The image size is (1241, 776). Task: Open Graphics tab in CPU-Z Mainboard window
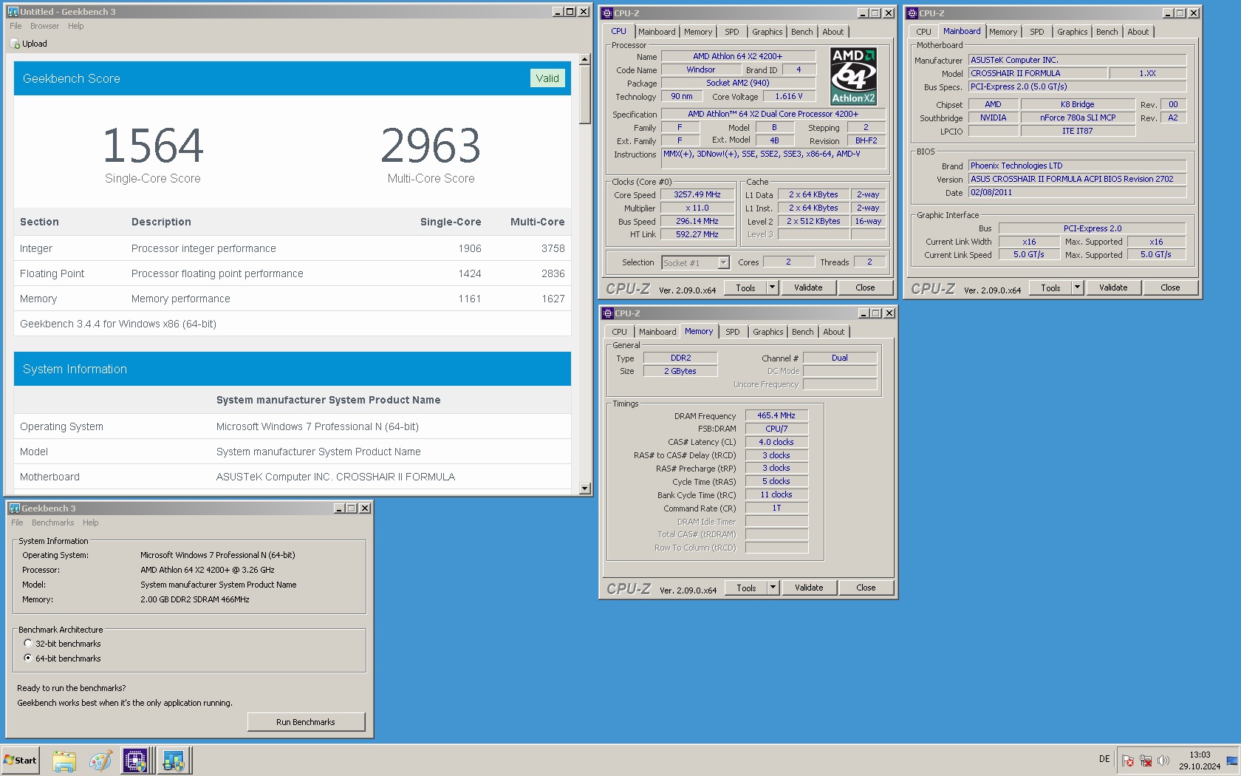tap(1072, 32)
